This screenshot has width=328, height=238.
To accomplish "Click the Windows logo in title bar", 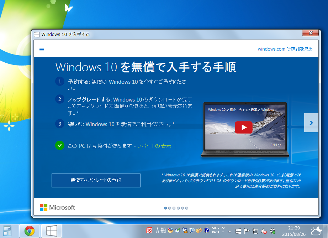I will coord(37,35).
